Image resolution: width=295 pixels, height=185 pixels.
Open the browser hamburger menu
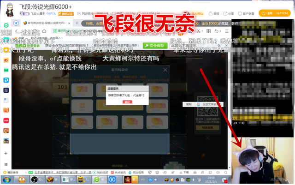tap(227, 31)
